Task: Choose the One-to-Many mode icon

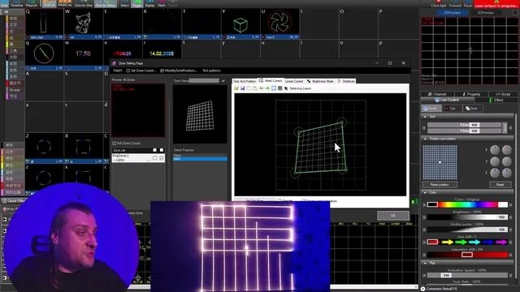Action: (x=105, y=3)
